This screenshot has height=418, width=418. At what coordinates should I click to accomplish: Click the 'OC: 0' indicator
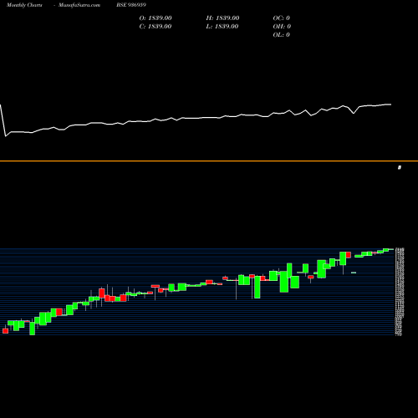(282, 18)
